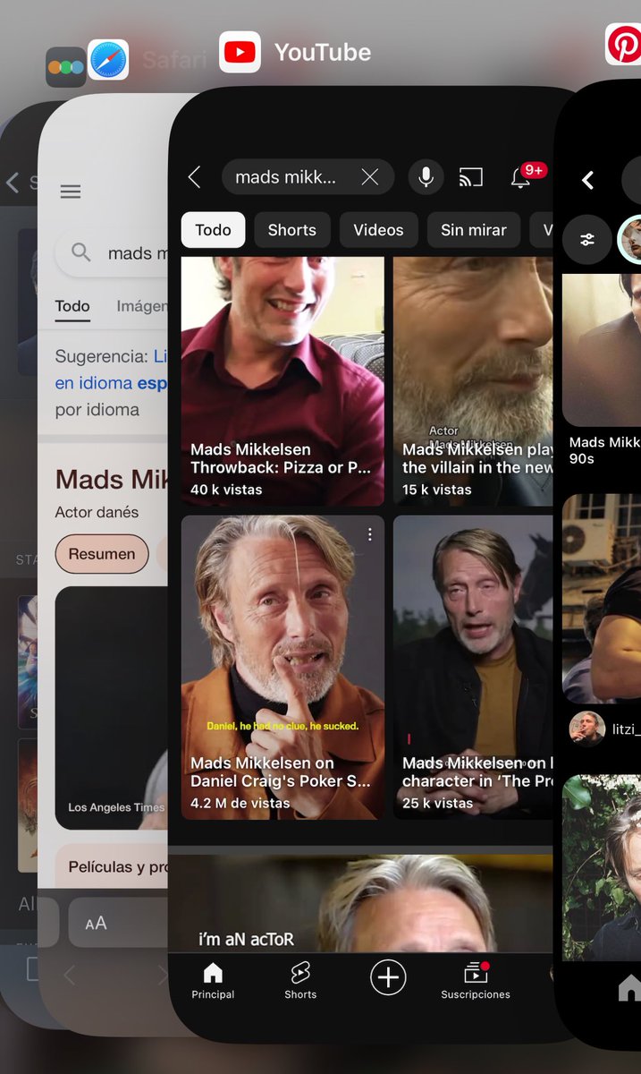Tap the Safari AA reader text button
This screenshot has height=1074, width=641.
pos(96,923)
